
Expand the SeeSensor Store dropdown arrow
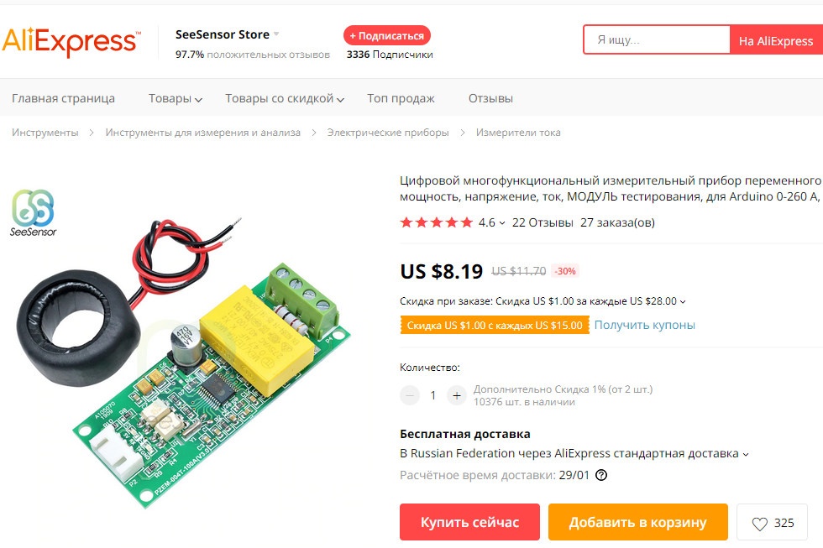point(276,34)
